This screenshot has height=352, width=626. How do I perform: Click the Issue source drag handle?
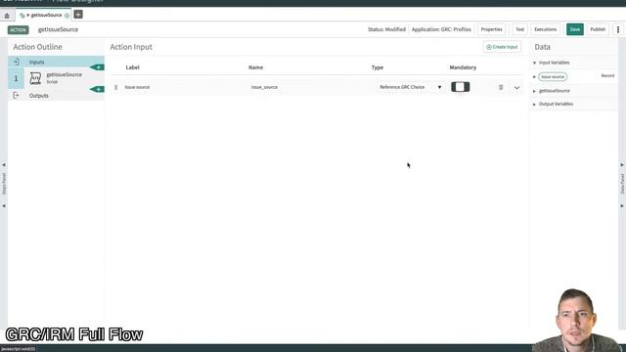tap(115, 87)
